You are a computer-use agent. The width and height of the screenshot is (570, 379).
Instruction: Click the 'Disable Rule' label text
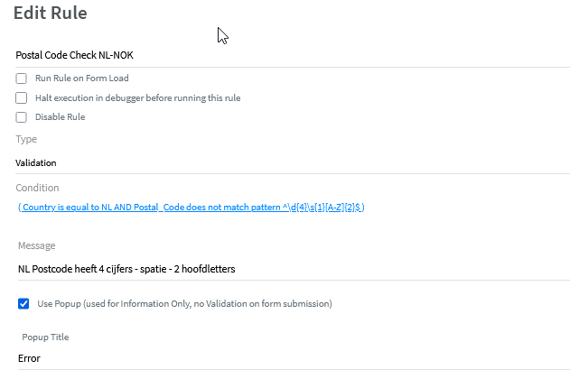(60, 117)
